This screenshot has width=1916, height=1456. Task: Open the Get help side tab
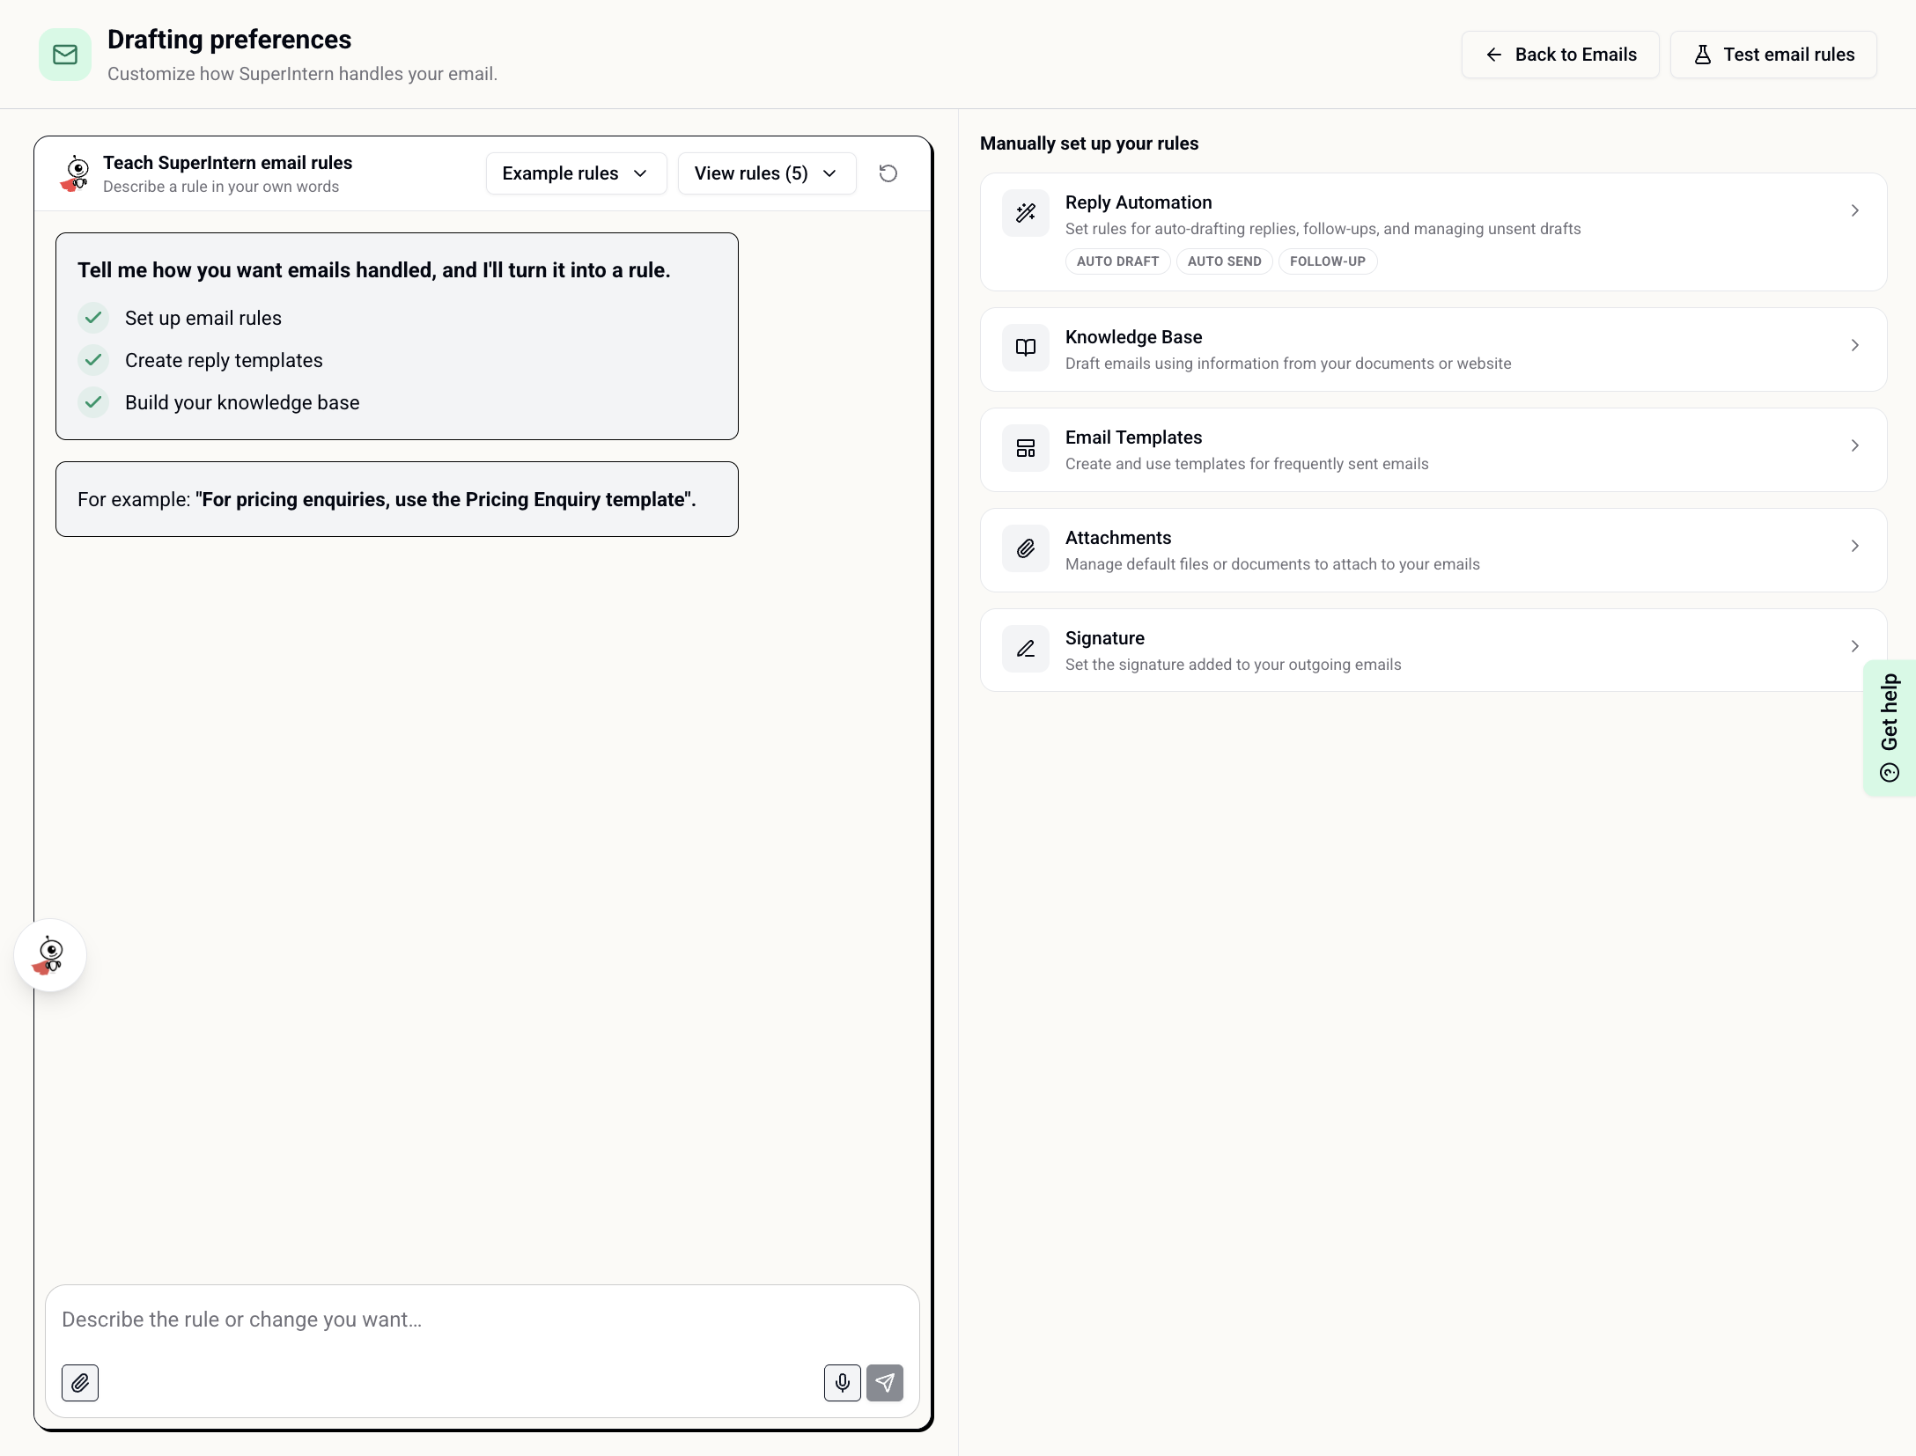pyautogui.click(x=1890, y=728)
